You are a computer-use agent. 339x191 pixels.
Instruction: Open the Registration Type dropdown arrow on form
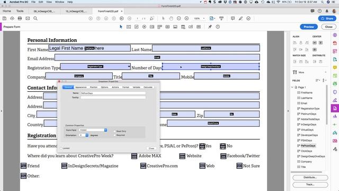[x=129, y=66]
